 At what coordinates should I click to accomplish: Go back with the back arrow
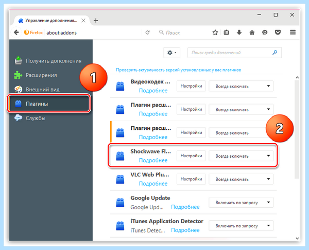16,32
